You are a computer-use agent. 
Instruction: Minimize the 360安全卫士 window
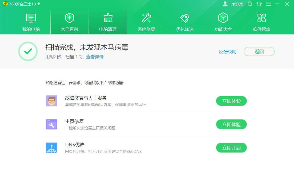coord(278,4)
